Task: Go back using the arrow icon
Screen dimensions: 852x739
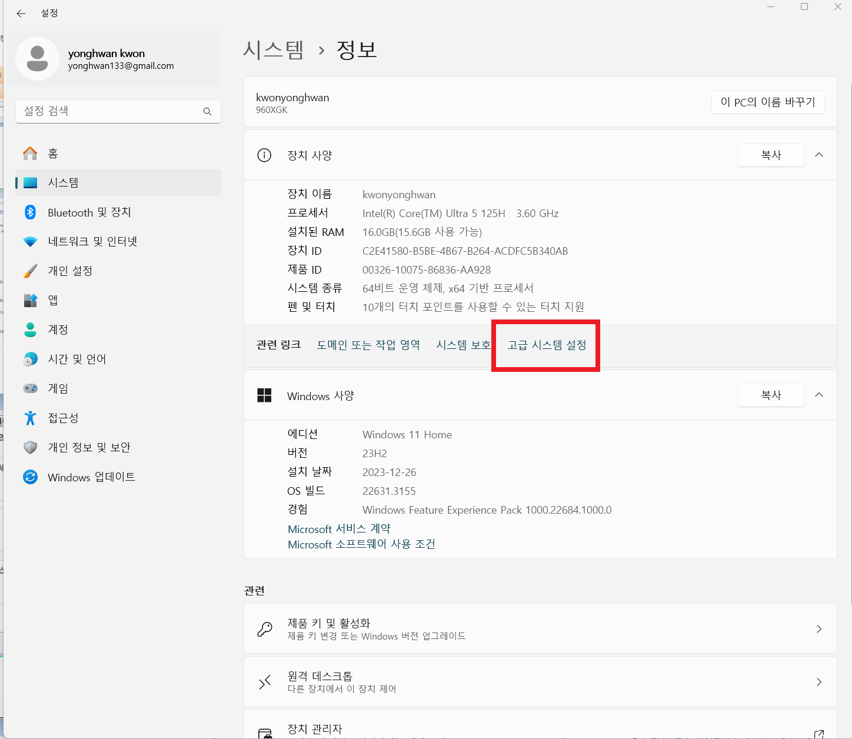Action: point(21,13)
